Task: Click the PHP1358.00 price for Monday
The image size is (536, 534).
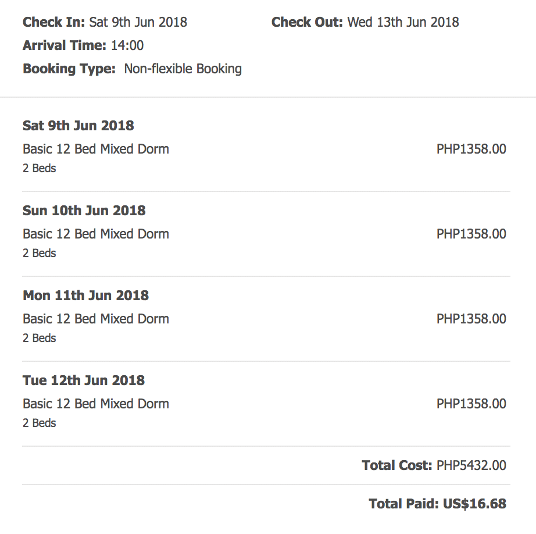Action: (x=471, y=319)
